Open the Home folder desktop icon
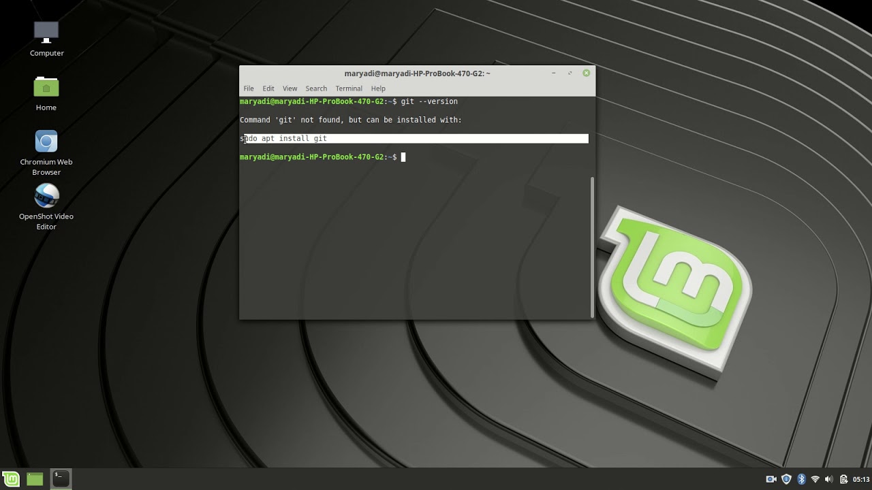Screen dimensions: 872x490 point(46,93)
